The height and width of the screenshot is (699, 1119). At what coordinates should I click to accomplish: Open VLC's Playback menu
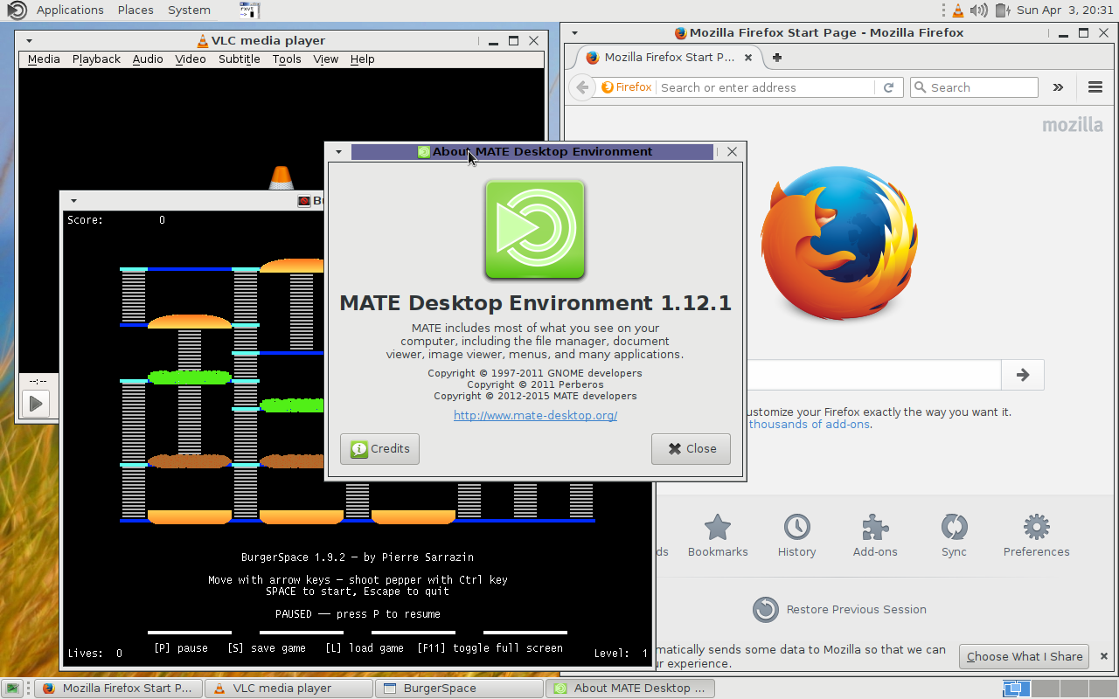tap(95, 59)
